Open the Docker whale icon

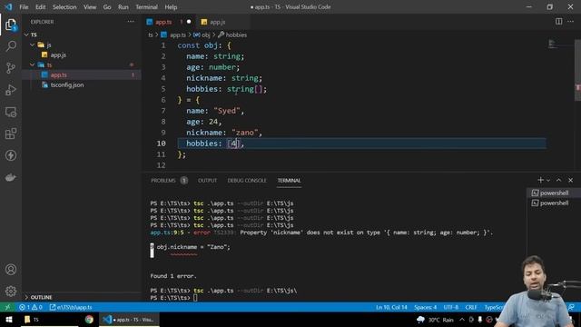pyautogui.click(x=11, y=177)
